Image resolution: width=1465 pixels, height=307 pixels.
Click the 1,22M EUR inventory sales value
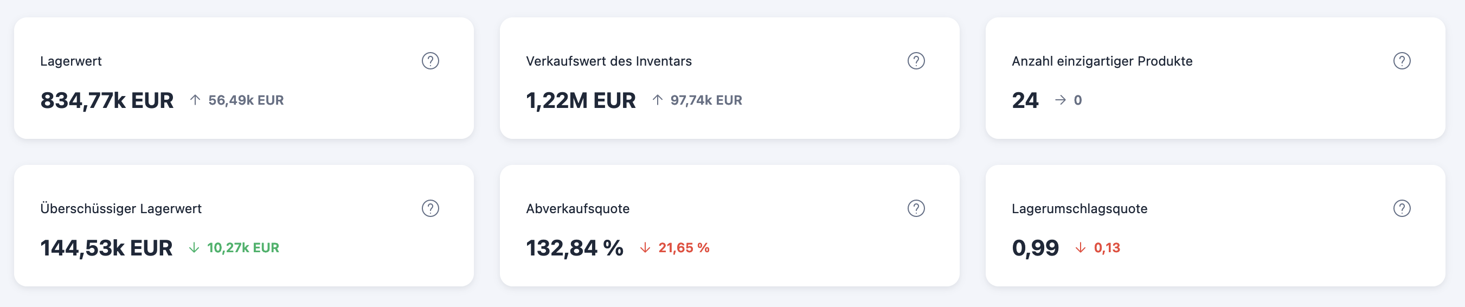pos(581,101)
